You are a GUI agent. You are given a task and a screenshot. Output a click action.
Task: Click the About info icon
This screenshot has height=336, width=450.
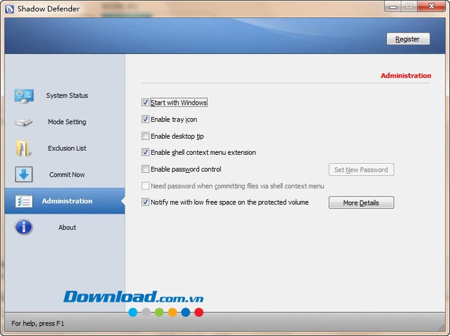(x=24, y=227)
